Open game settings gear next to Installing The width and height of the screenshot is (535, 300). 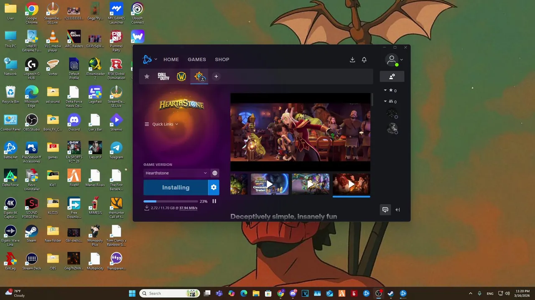tap(214, 187)
